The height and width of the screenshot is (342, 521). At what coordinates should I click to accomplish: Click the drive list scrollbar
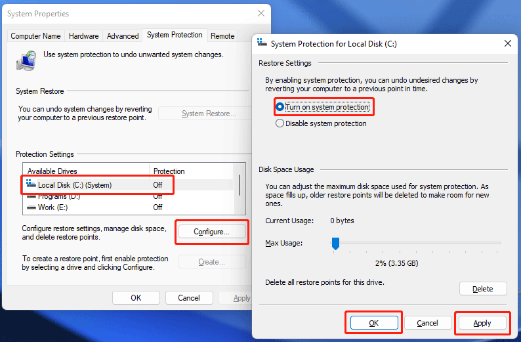(239, 185)
